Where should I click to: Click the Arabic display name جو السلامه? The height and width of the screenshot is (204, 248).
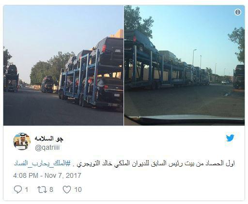tap(49, 139)
